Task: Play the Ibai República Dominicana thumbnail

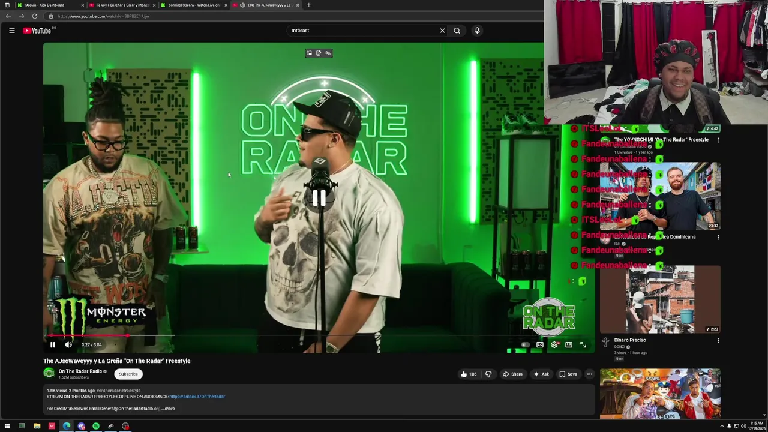Action: [660, 196]
